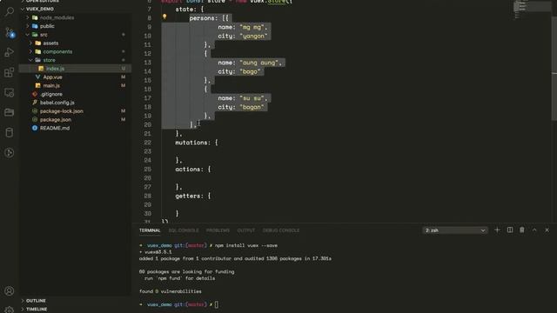Image resolution: width=557 pixels, height=313 pixels.
Task: Click the terminal prompt input cursor
Action: tap(217, 304)
